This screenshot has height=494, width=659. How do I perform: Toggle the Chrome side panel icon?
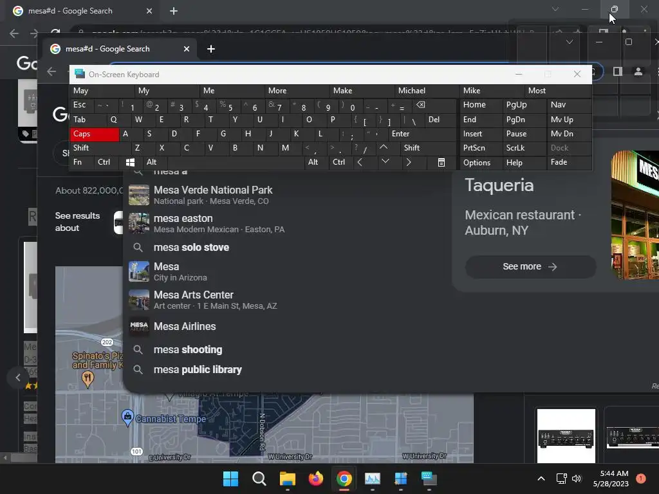[x=617, y=72]
